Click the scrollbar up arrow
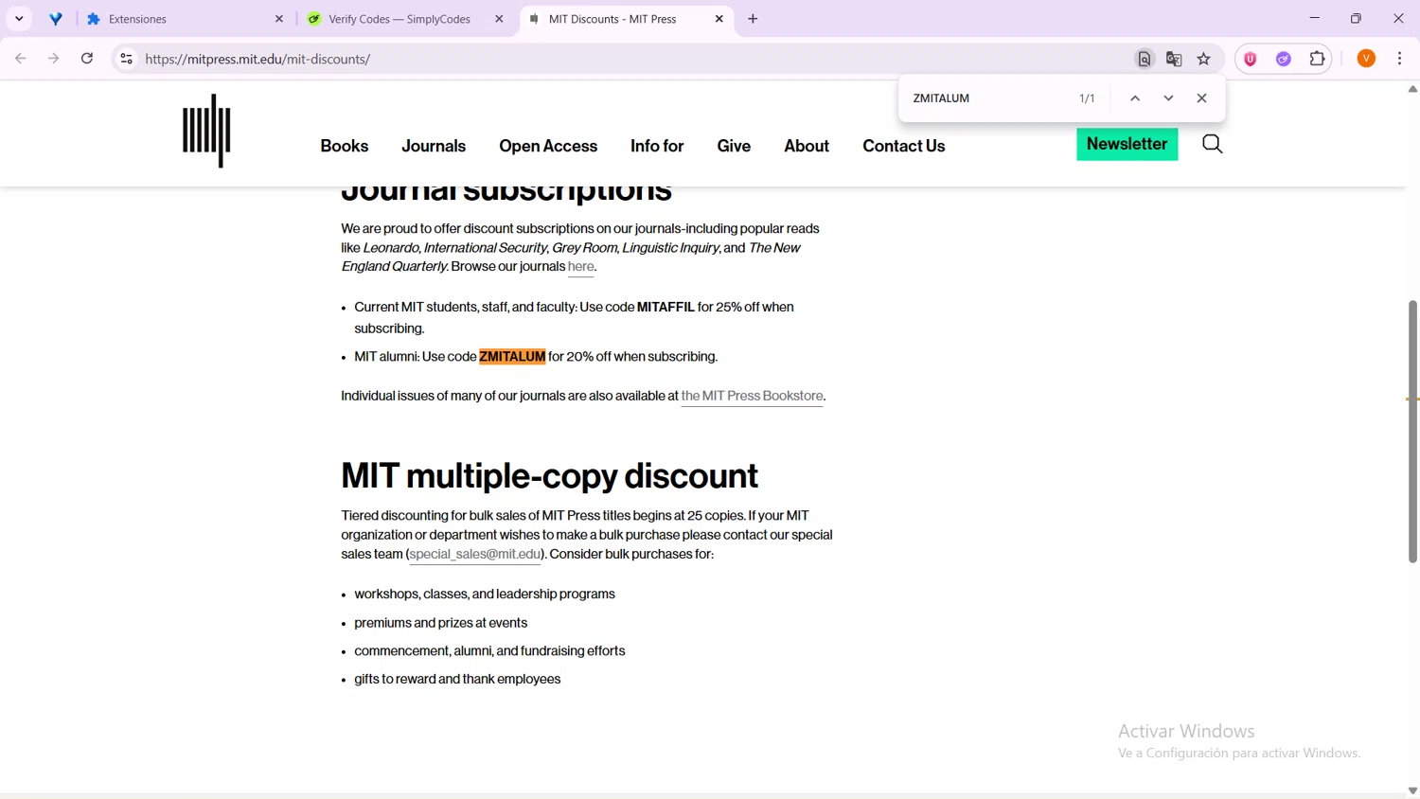The image size is (1420, 799). 1412,89
